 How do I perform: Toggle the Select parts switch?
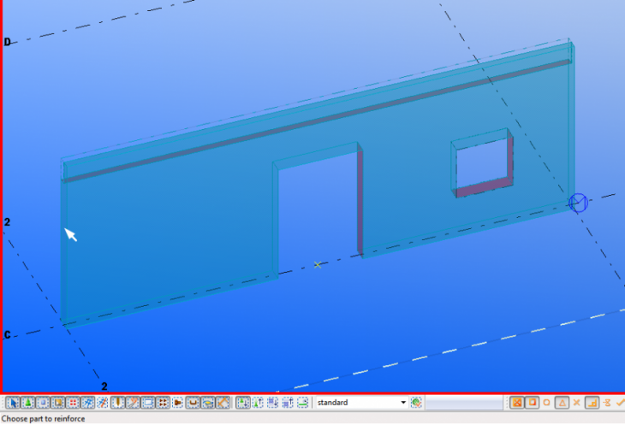point(43,403)
